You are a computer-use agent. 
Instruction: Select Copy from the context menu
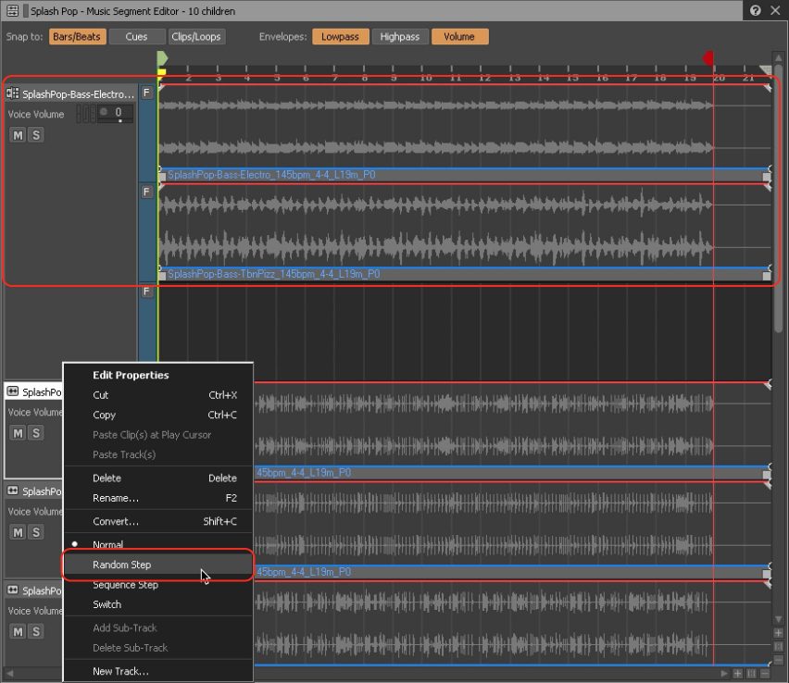coord(157,415)
